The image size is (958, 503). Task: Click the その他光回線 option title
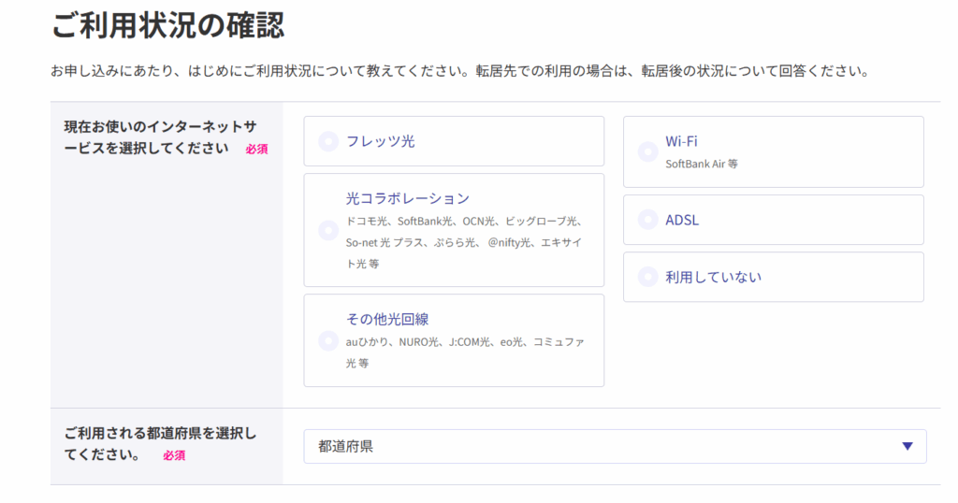click(x=387, y=319)
